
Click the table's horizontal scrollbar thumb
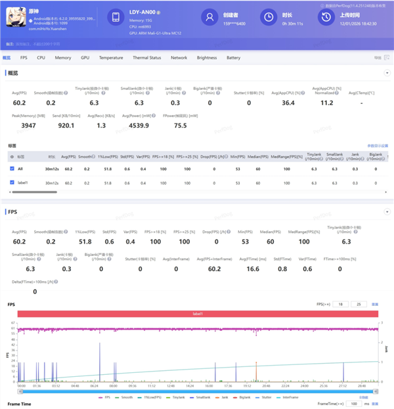34,192
